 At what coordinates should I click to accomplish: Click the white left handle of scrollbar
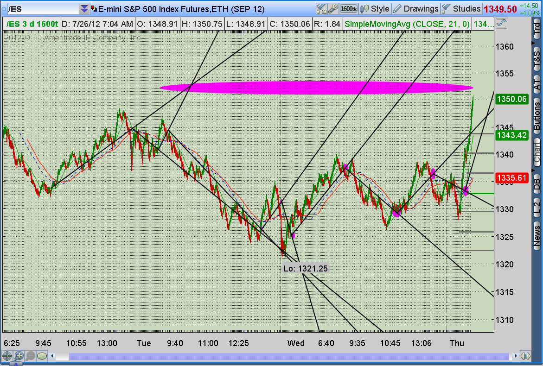[x=62, y=356]
